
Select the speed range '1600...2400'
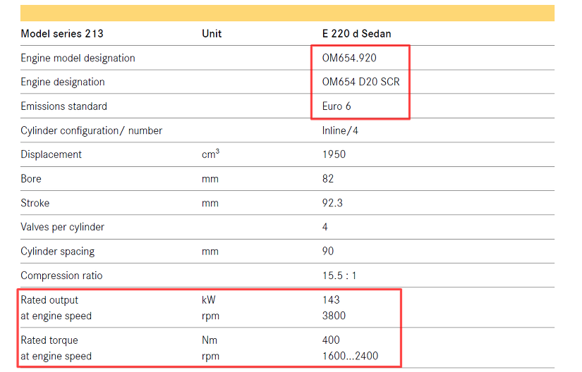click(x=350, y=356)
